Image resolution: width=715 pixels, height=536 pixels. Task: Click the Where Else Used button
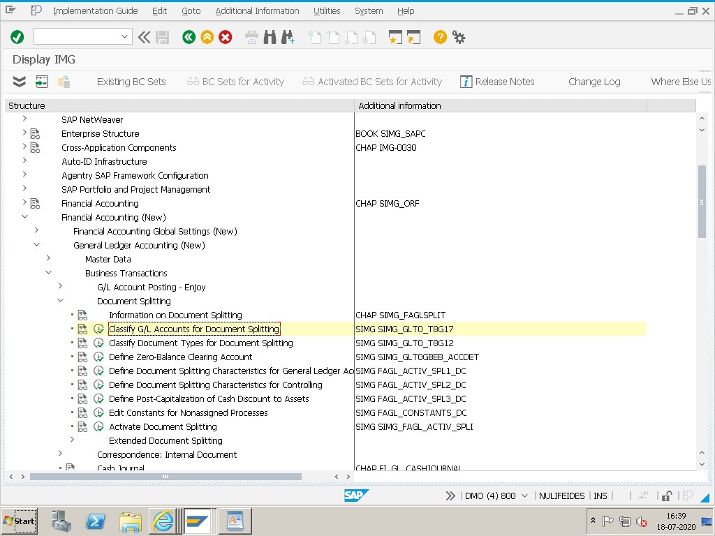coord(681,82)
